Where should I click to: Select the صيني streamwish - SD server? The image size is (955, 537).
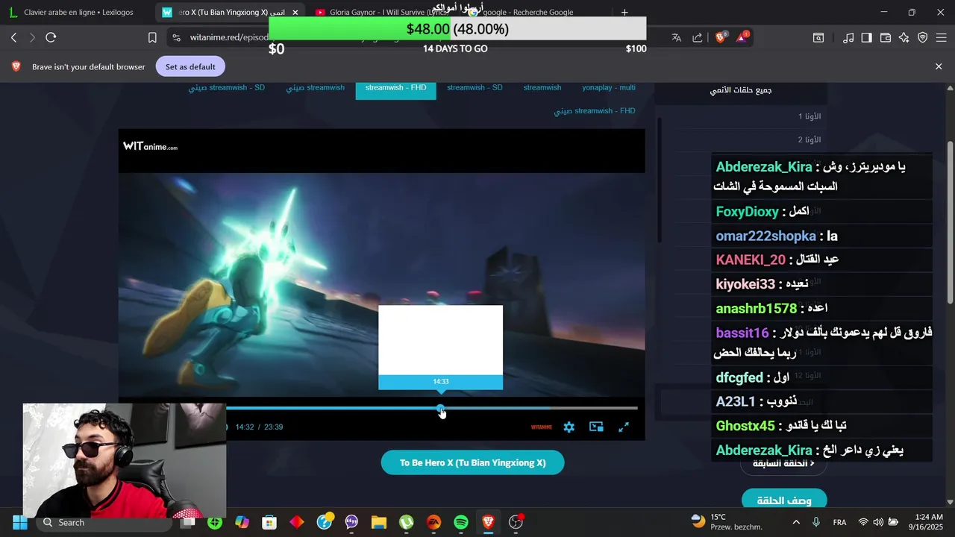(x=227, y=87)
